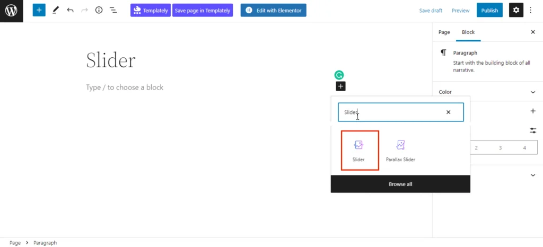Click the block search field containing Slider
This screenshot has height=247, width=543.
(x=401, y=112)
